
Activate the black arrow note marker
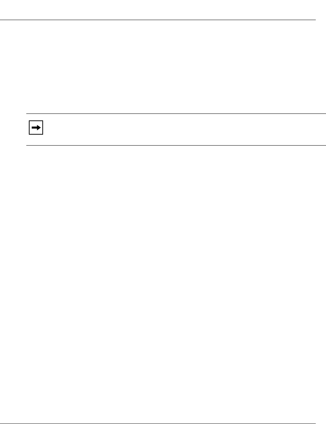click(x=36, y=127)
